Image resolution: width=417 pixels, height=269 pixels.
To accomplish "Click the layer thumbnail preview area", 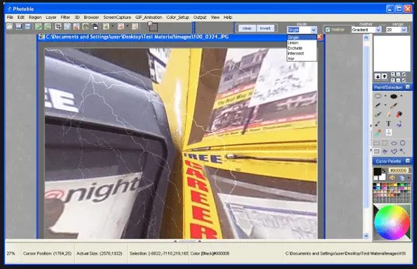I will (x=391, y=54).
